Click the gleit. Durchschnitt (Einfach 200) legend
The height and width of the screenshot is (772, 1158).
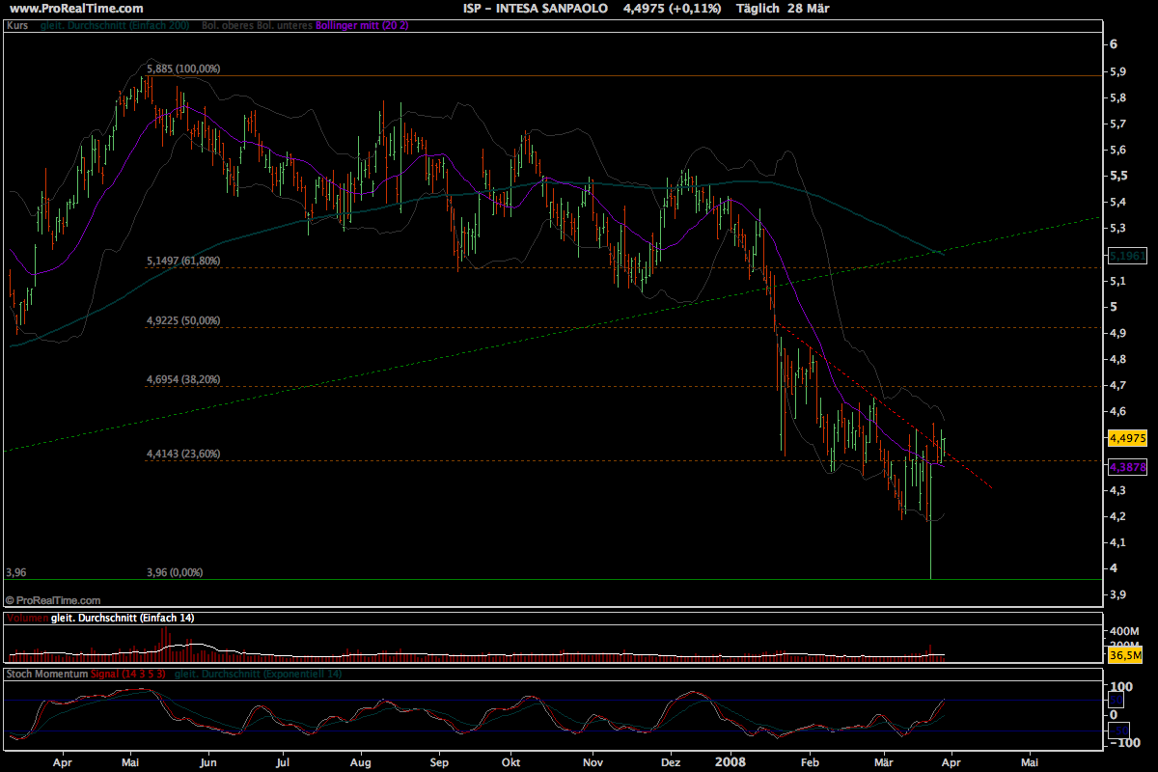tap(117, 24)
